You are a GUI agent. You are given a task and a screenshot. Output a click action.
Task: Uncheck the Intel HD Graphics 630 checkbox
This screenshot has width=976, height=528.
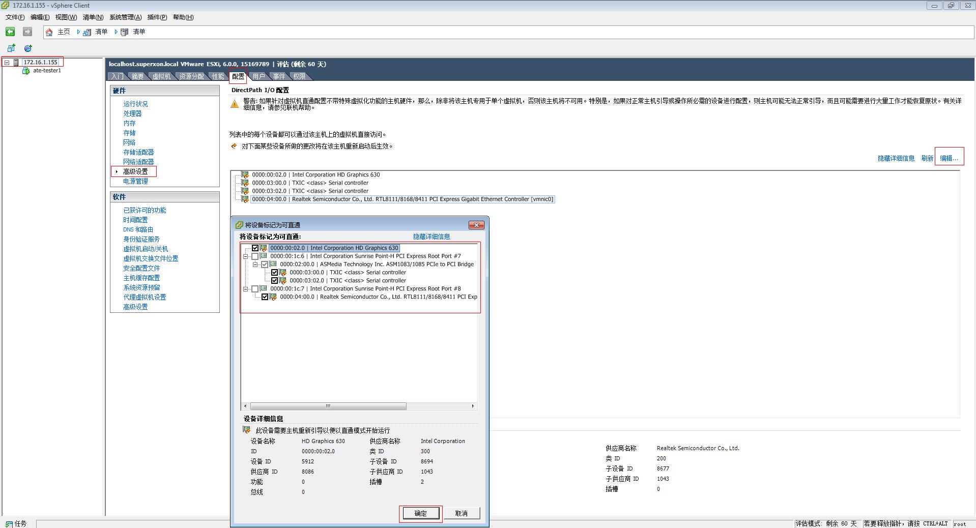(x=255, y=248)
